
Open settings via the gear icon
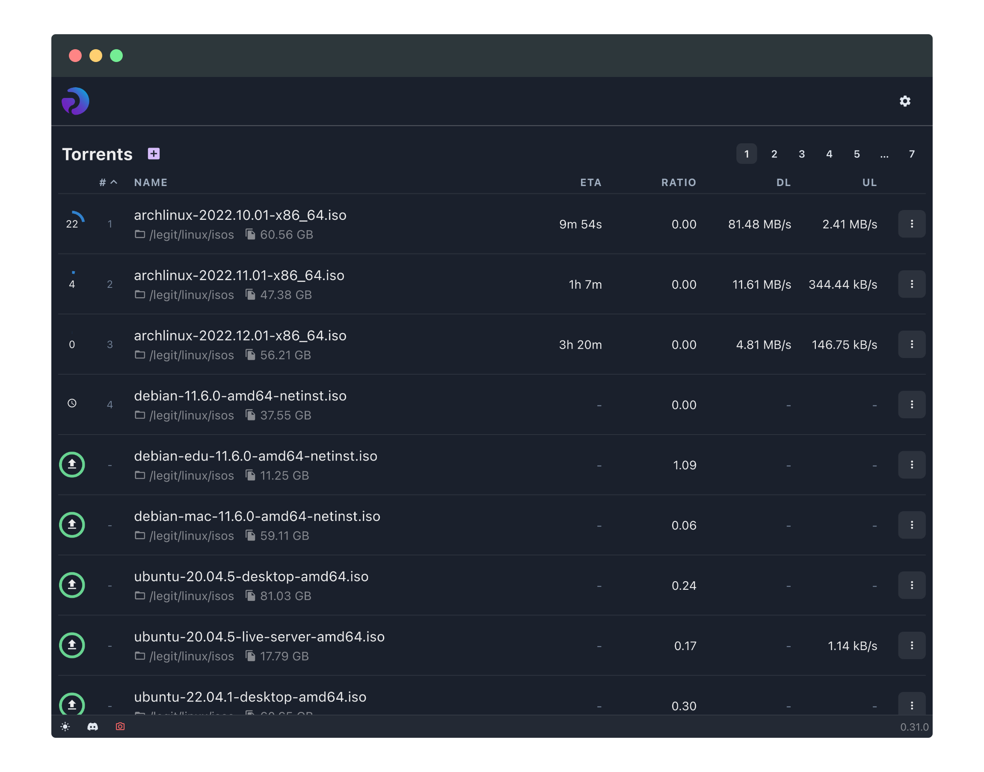point(904,101)
